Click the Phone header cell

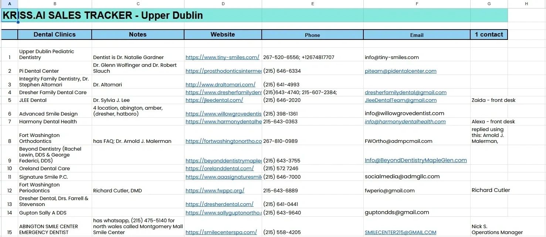pos(313,35)
